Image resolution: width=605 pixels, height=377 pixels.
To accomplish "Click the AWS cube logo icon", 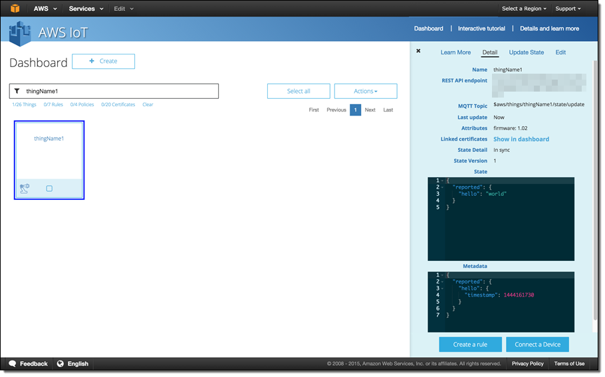I will pos(15,9).
